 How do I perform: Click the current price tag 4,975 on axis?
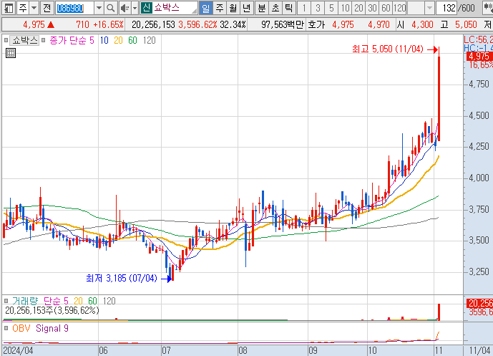click(479, 57)
